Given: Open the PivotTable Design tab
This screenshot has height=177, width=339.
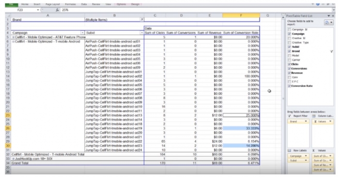Looking at the screenshot, I should [135, 4].
